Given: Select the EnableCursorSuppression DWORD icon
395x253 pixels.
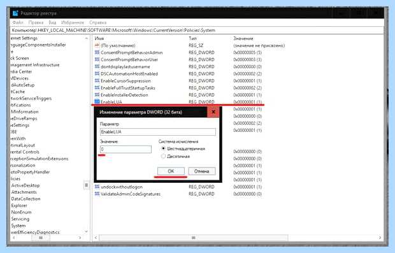Looking at the screenshot, I should point(97,81).
